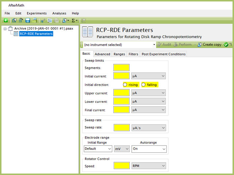
Task: Collapse the Archive tree node
Action: tap(5, 29)
